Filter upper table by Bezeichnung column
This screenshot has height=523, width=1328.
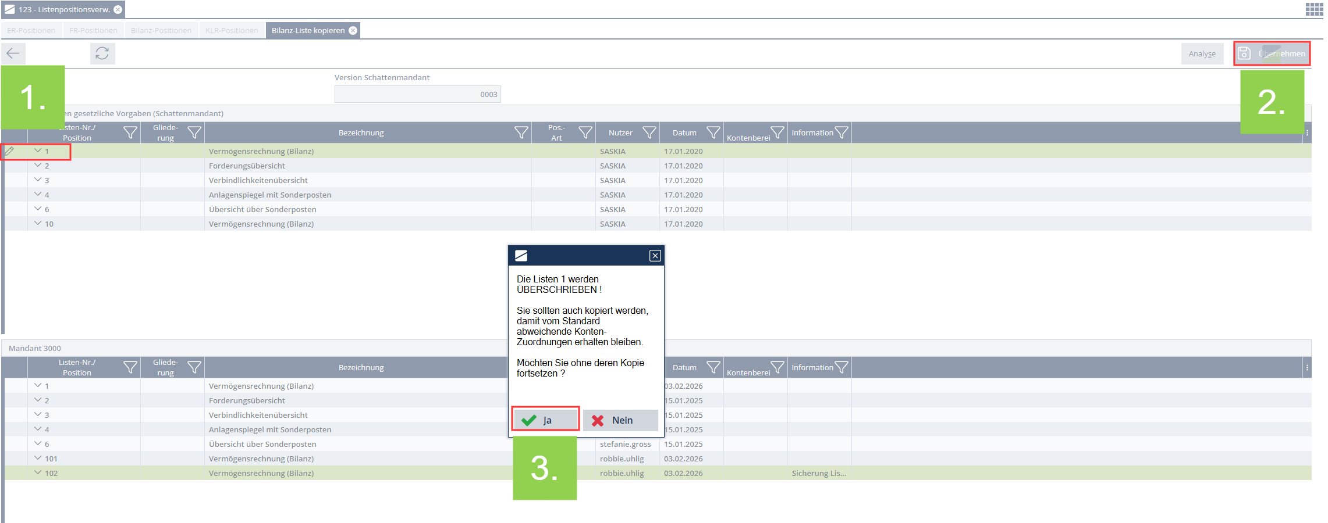point(521,133)
